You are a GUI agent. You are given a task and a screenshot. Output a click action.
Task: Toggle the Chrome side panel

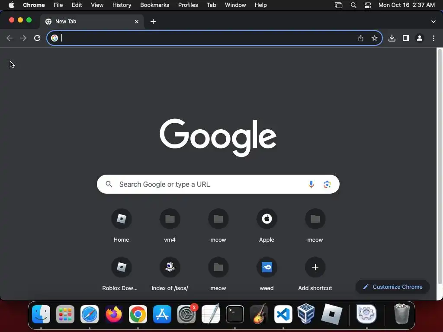coord(406,38)
